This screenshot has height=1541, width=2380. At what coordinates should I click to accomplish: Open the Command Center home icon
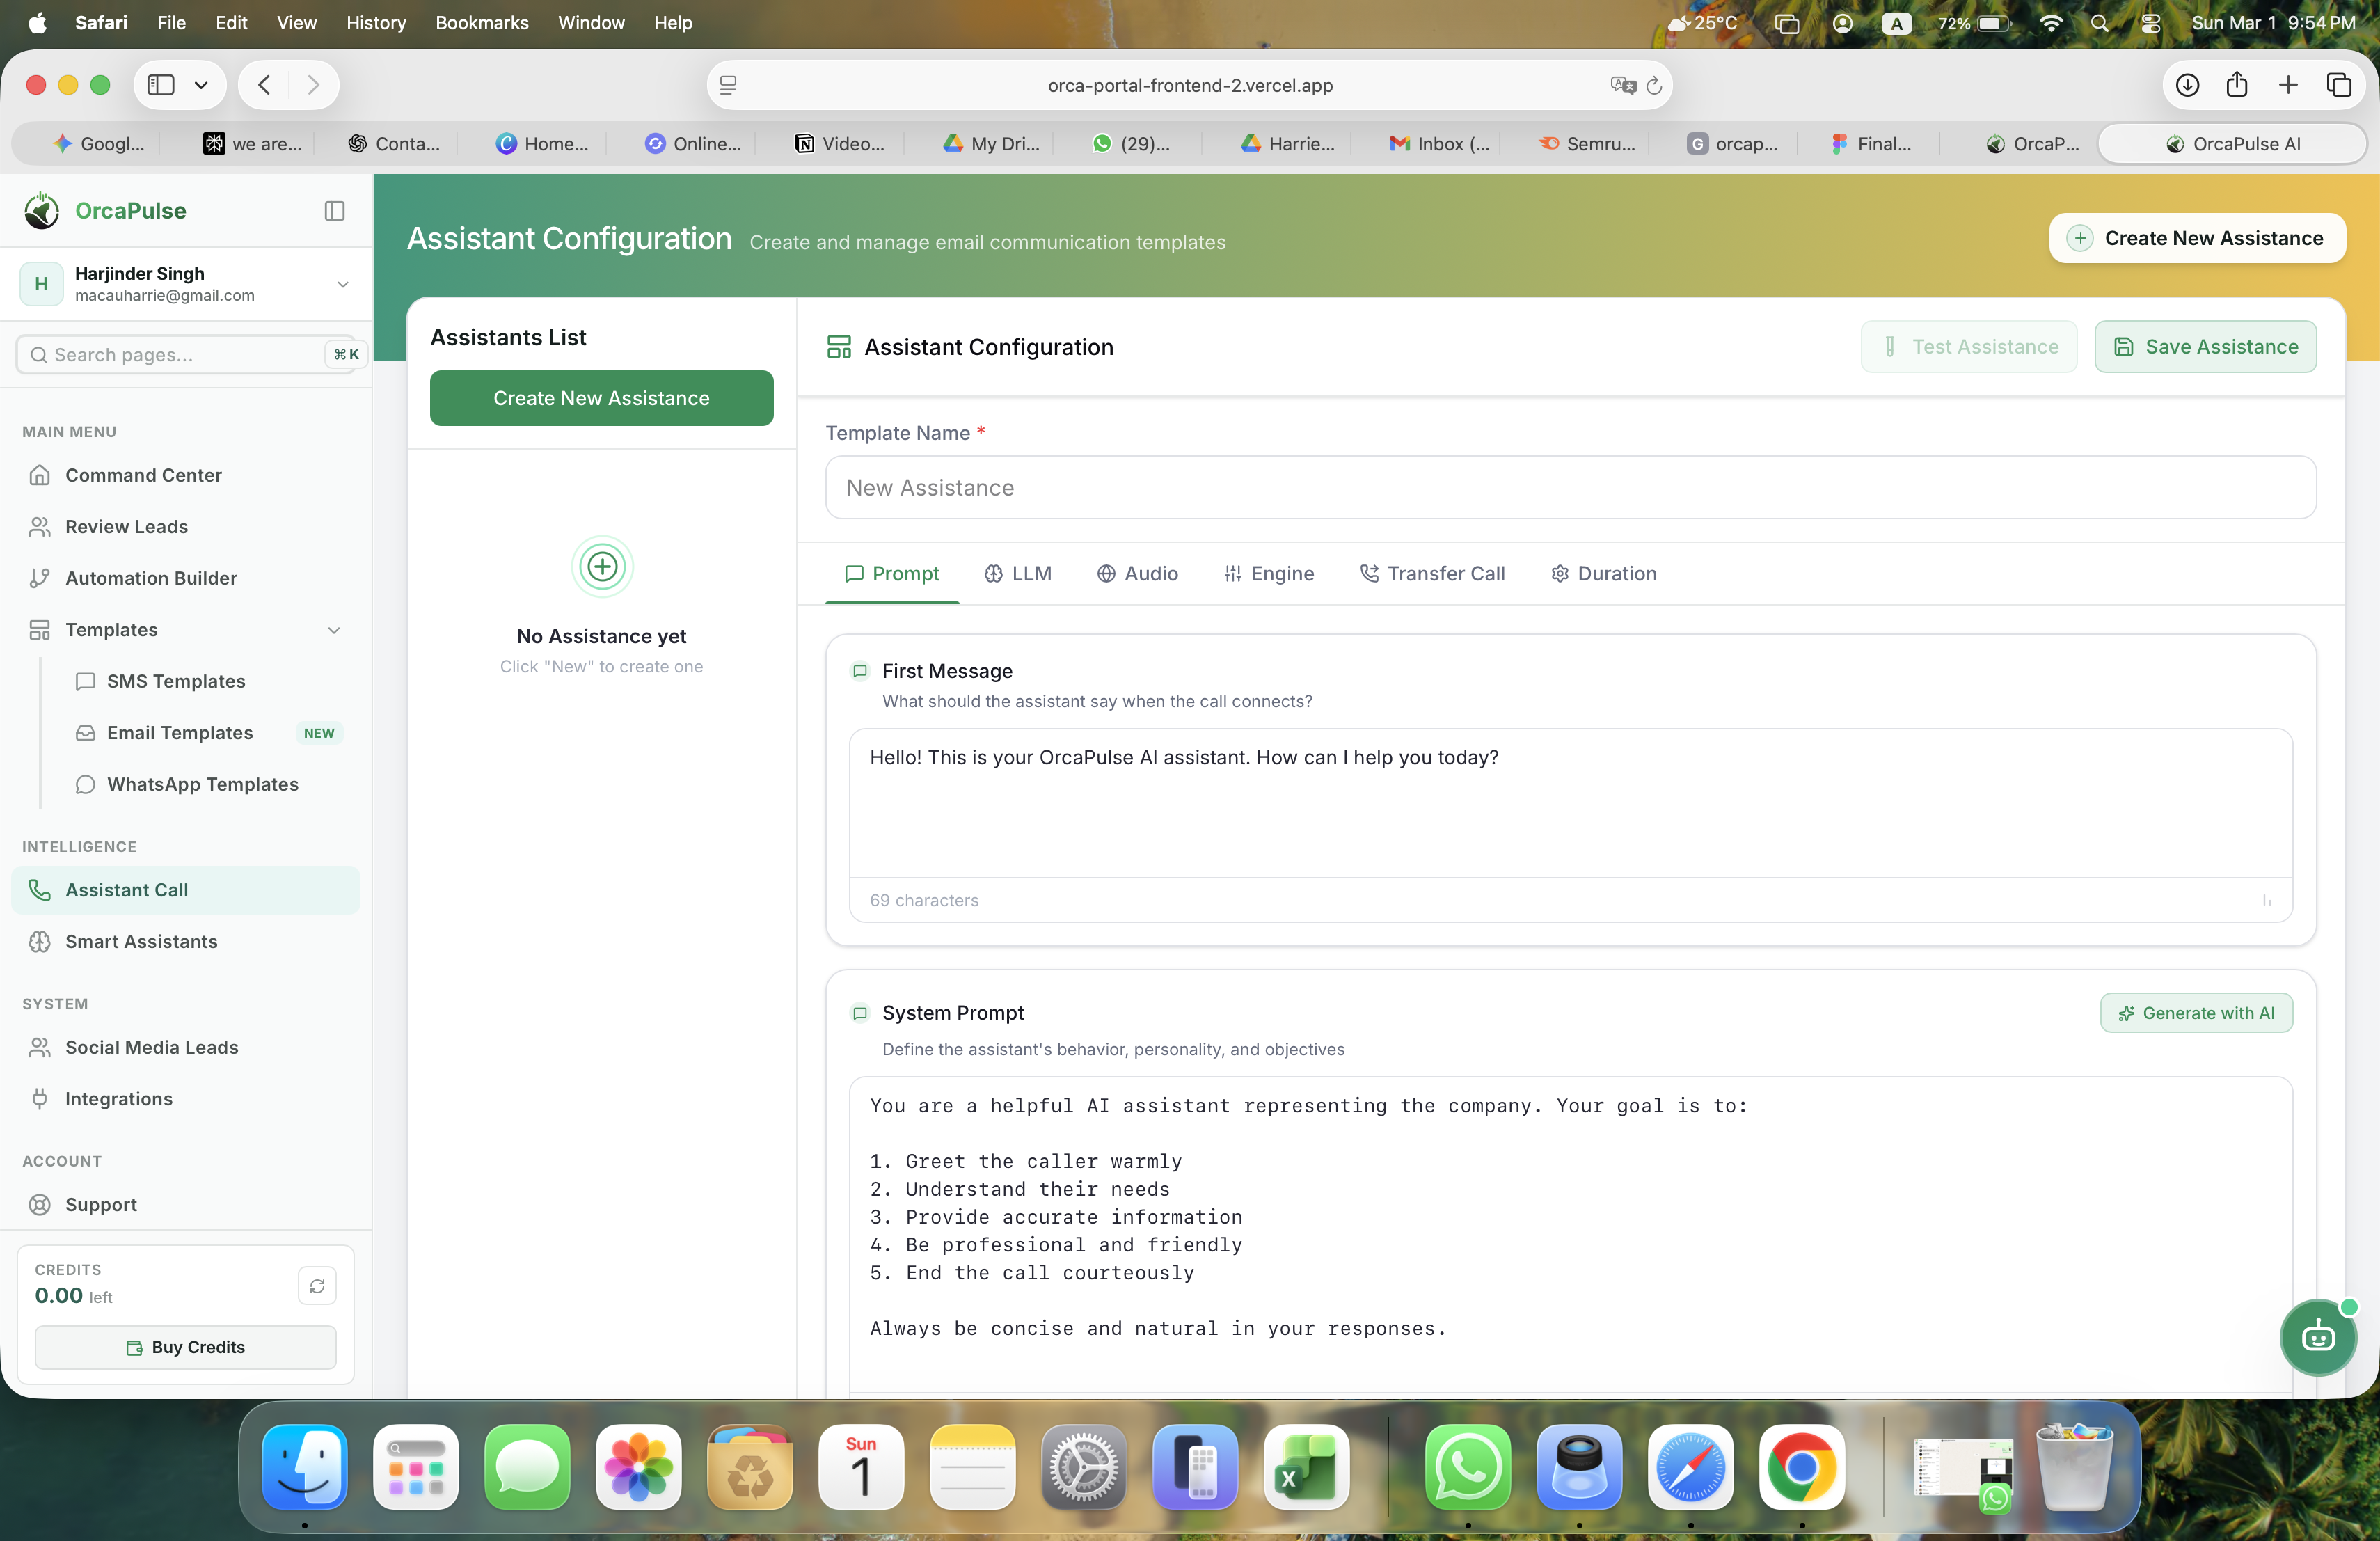click(40, 475)
